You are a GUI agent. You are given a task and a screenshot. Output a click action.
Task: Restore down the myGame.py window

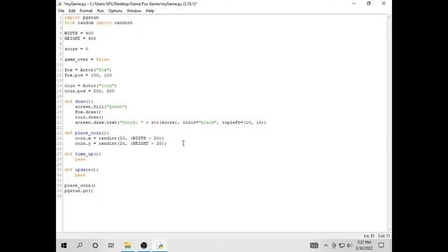click(x=369, y=3)
